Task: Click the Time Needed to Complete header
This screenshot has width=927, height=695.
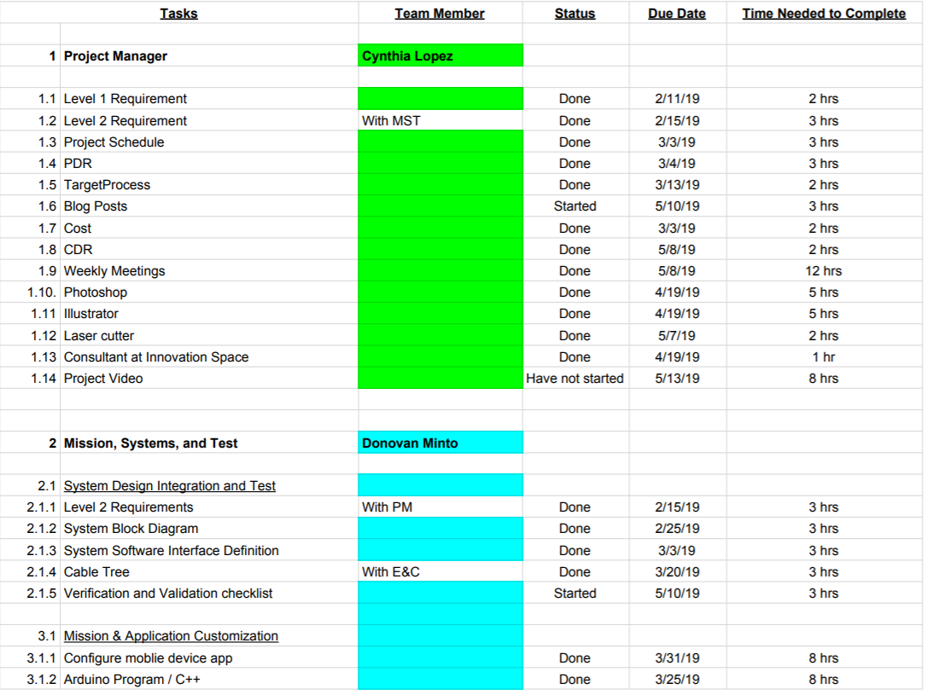Action: coord(824,14)
